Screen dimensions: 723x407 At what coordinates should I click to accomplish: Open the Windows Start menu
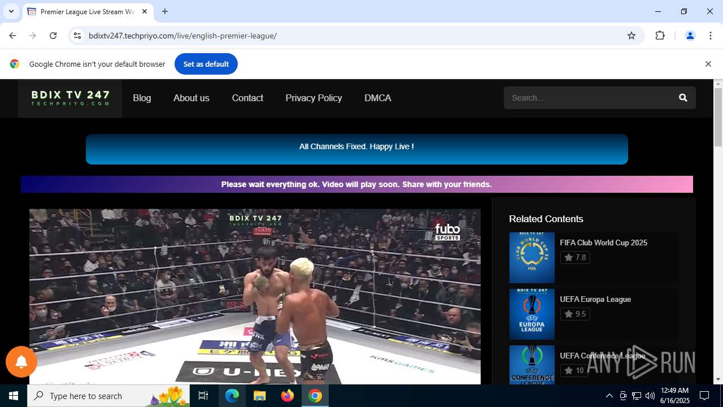point(14,396)
